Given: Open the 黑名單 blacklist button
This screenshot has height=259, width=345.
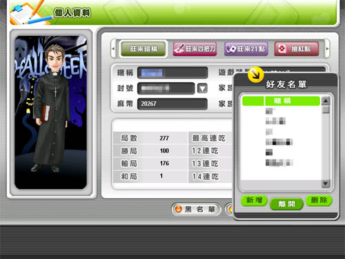Looking at the screenshot, I should click(196, 209).
